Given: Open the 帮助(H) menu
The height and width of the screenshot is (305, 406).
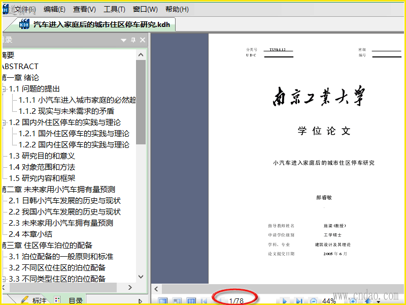Looking at the screenshot, I should [x=177, y=10].
